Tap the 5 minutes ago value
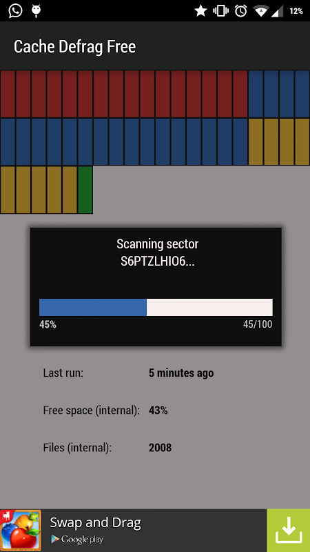The width and height of the screenshot is (310, 552). pos(181,373)
